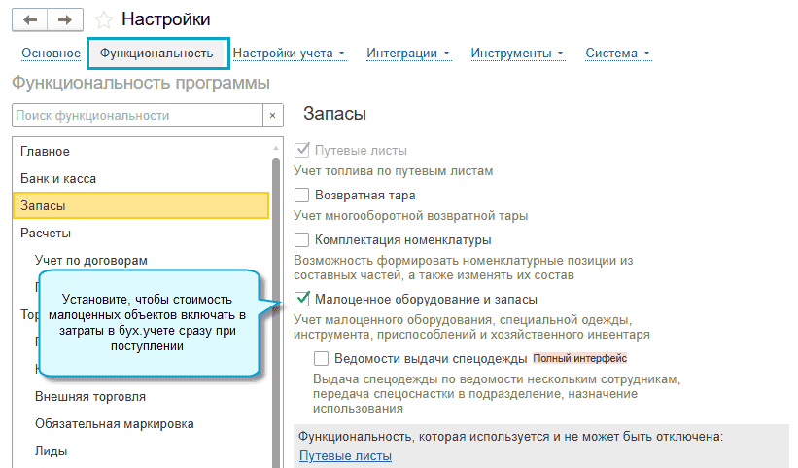
Task: Clear the search field with the x button
Action: 273,116
